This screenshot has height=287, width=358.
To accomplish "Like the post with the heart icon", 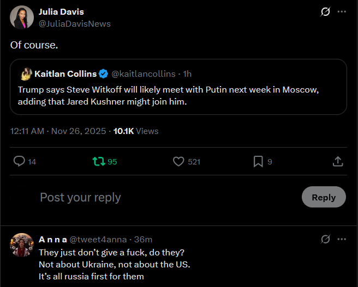I will tap(178, 162).
